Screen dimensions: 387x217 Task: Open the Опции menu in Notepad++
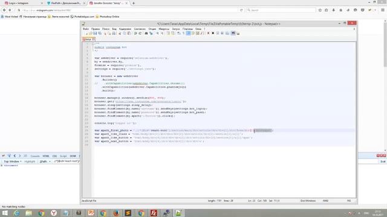152,29
